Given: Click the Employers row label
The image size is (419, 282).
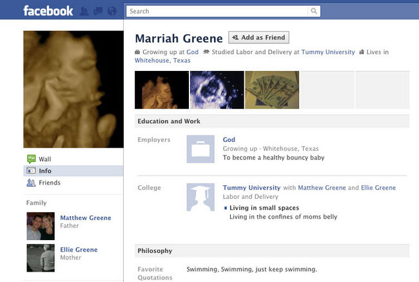Looking at the screenshot, I should 154,139.
